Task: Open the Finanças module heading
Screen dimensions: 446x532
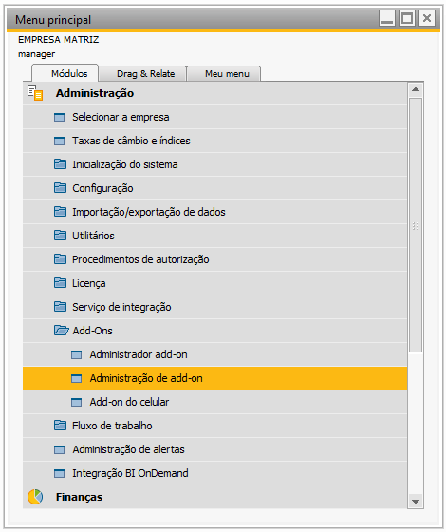Action: pyautogui.click(x=79, y=497)
